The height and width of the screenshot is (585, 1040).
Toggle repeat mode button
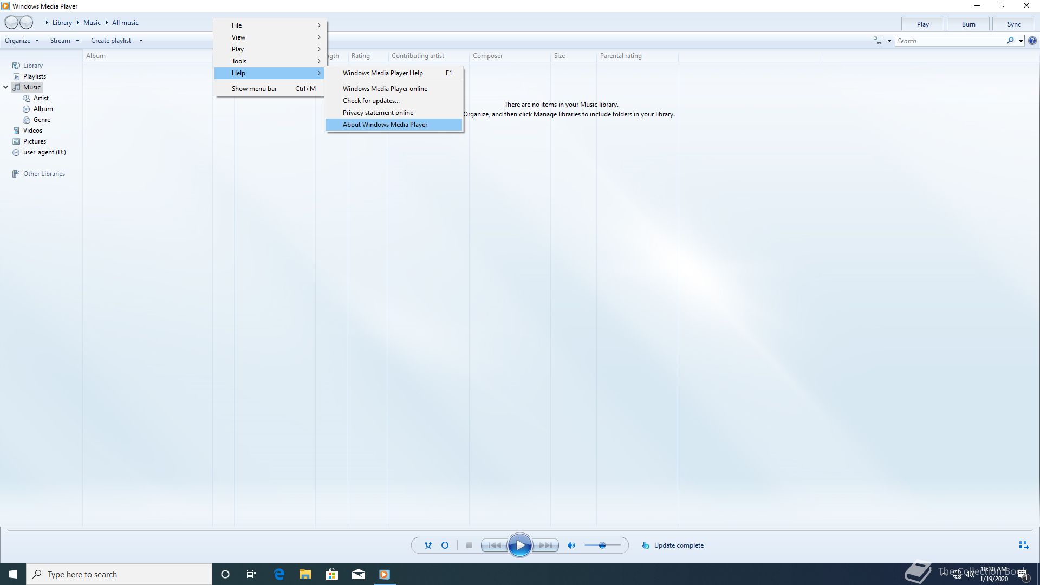(445, 545)
